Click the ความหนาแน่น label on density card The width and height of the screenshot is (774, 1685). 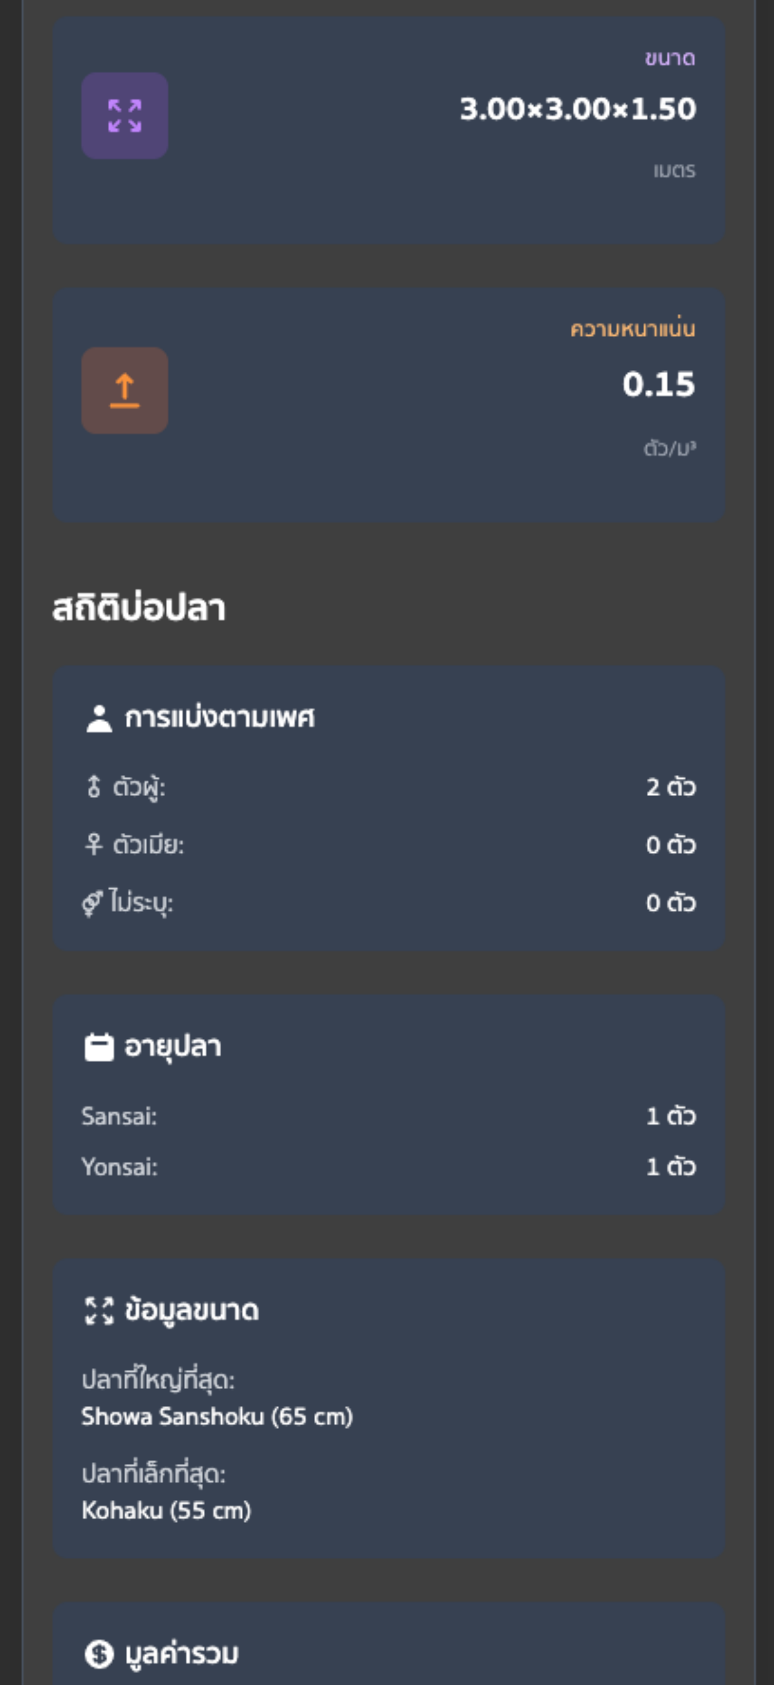[x=632, y=328]
